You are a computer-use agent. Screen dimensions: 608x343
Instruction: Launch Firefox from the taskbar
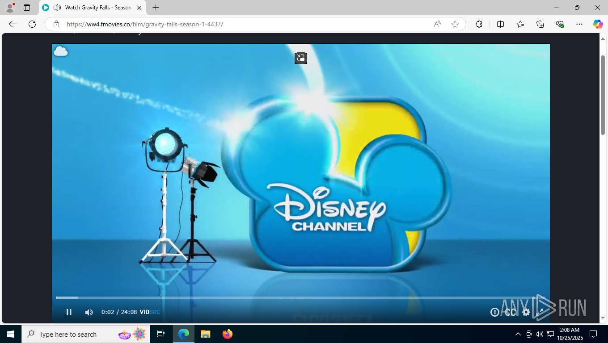click(228, 334)
